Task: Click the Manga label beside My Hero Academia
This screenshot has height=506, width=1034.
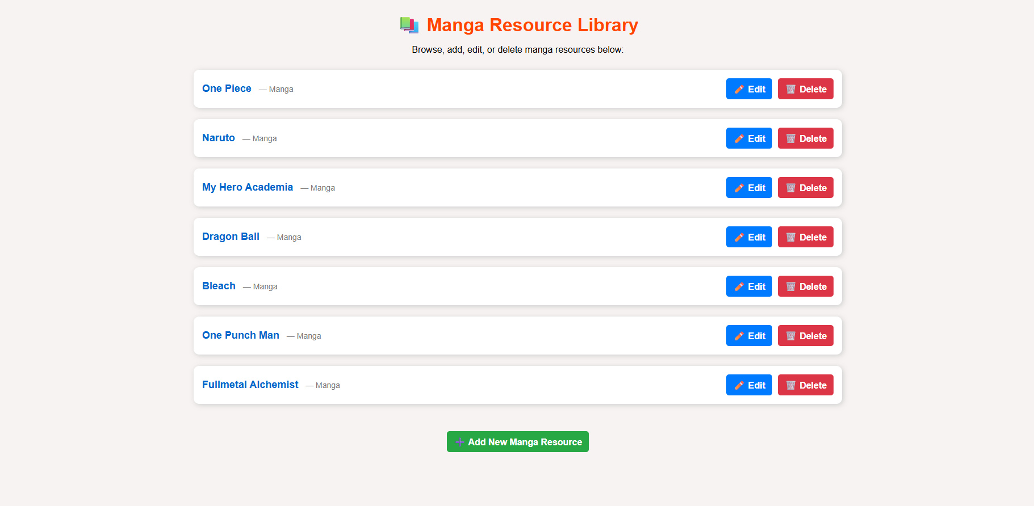Action: (x=318, y=188)
